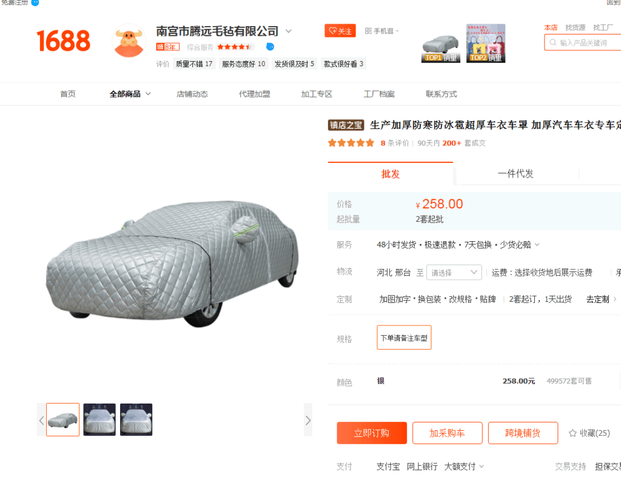Expand the 大额支付 payment options chevron
This screenshot has width=621, height=483.
pos(482,467)
